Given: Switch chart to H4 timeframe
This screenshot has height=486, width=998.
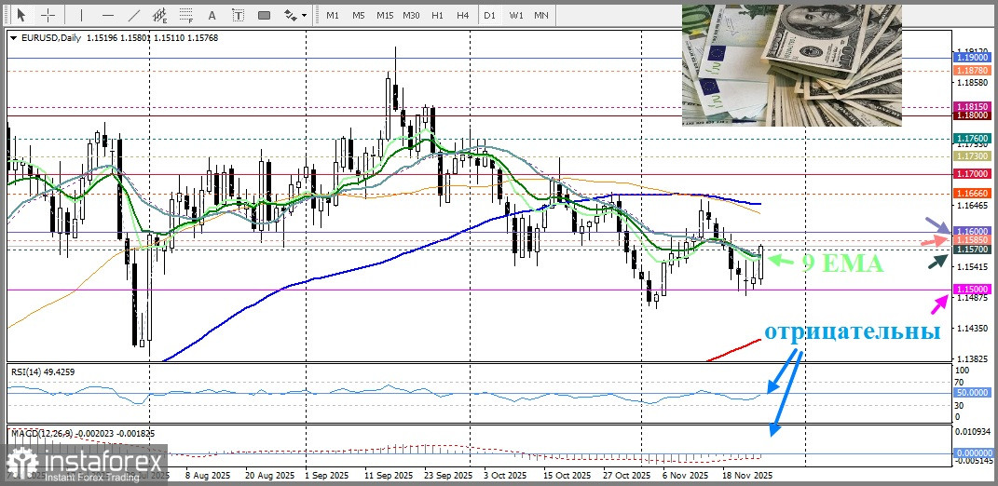Looking at the screenshot, I should click(x=463, y=15).
